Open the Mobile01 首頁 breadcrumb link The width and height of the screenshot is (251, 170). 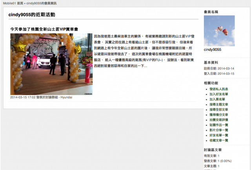pos(13,3)
